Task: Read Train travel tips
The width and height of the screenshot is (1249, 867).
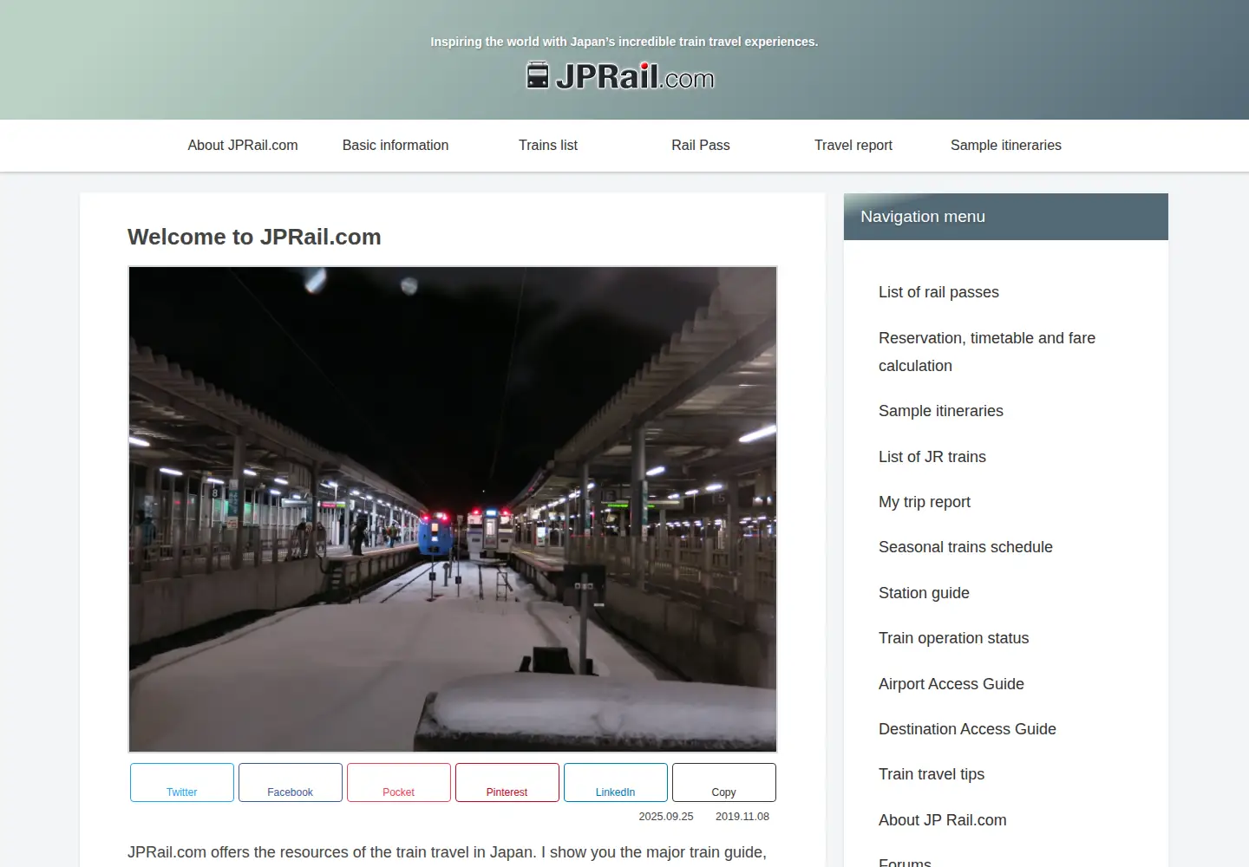Action: (932, 774)
